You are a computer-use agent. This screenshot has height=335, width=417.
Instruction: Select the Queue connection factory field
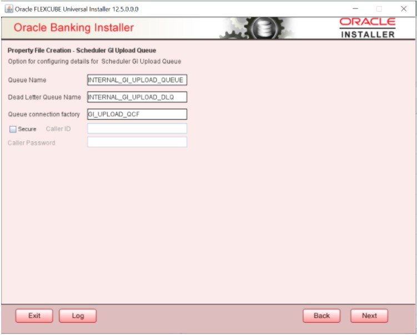pos(137,114)
